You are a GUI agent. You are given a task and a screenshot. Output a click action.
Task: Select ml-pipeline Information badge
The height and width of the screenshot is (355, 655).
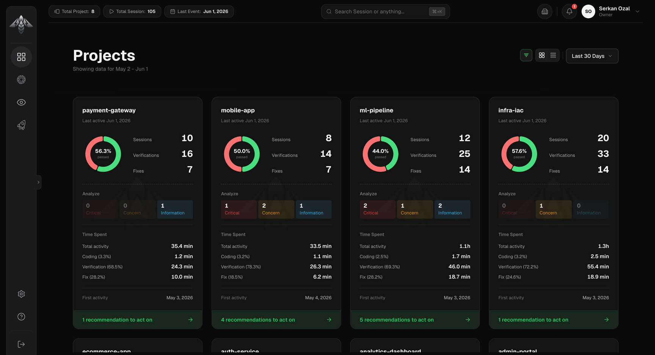[453, 209]
